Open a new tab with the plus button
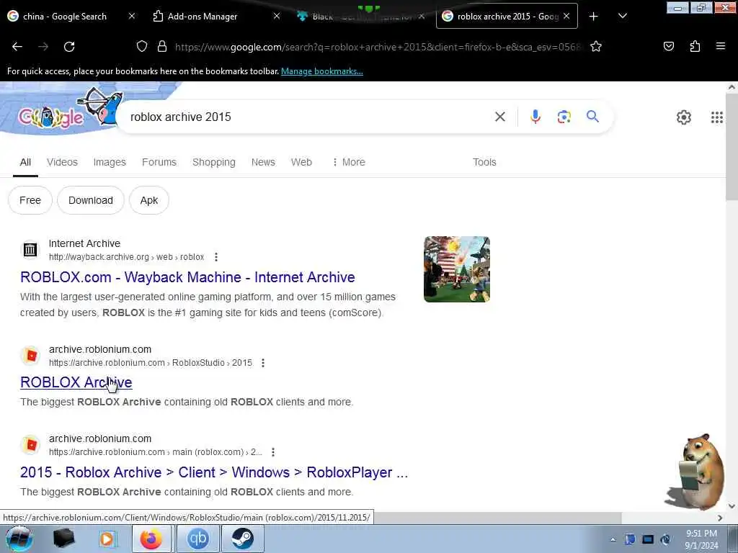738x553 pixels. [594, 17]
